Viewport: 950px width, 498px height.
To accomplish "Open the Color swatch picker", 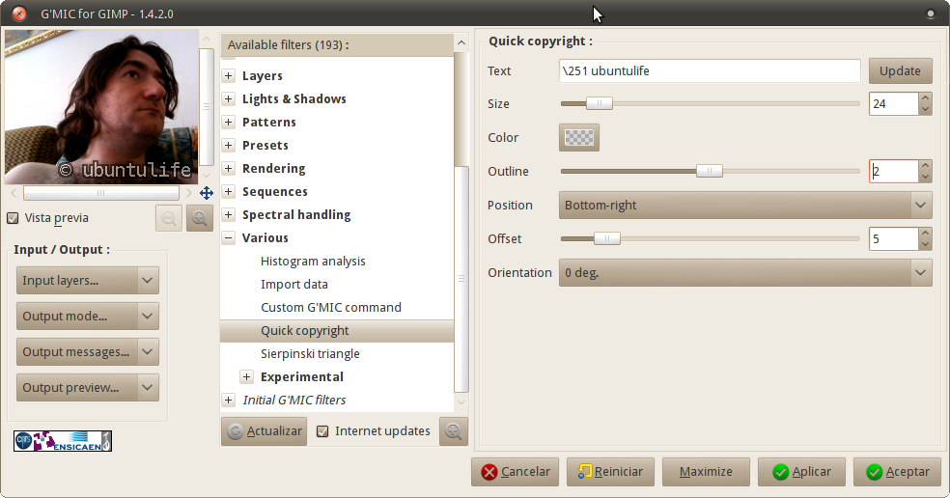I will point(579,138).
